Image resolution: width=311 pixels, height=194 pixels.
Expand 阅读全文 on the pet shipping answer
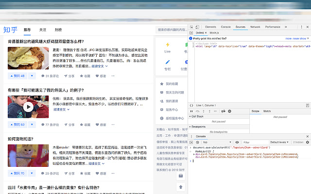(96, 163)
